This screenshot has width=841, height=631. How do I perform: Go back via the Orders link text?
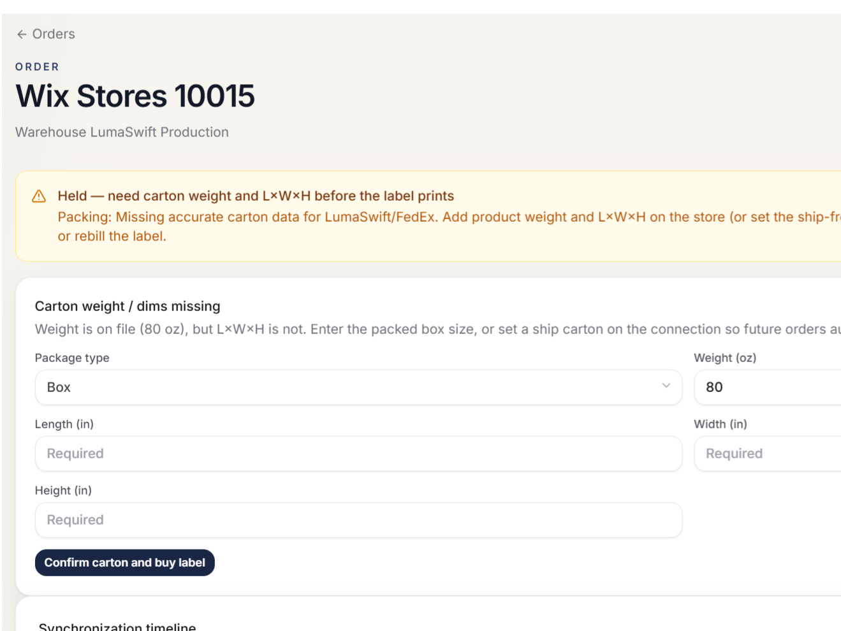coord(54,34)
